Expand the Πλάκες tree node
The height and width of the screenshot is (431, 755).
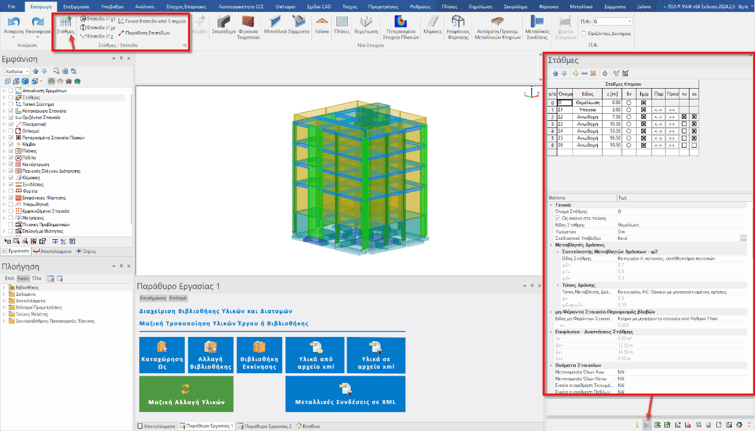4,151
